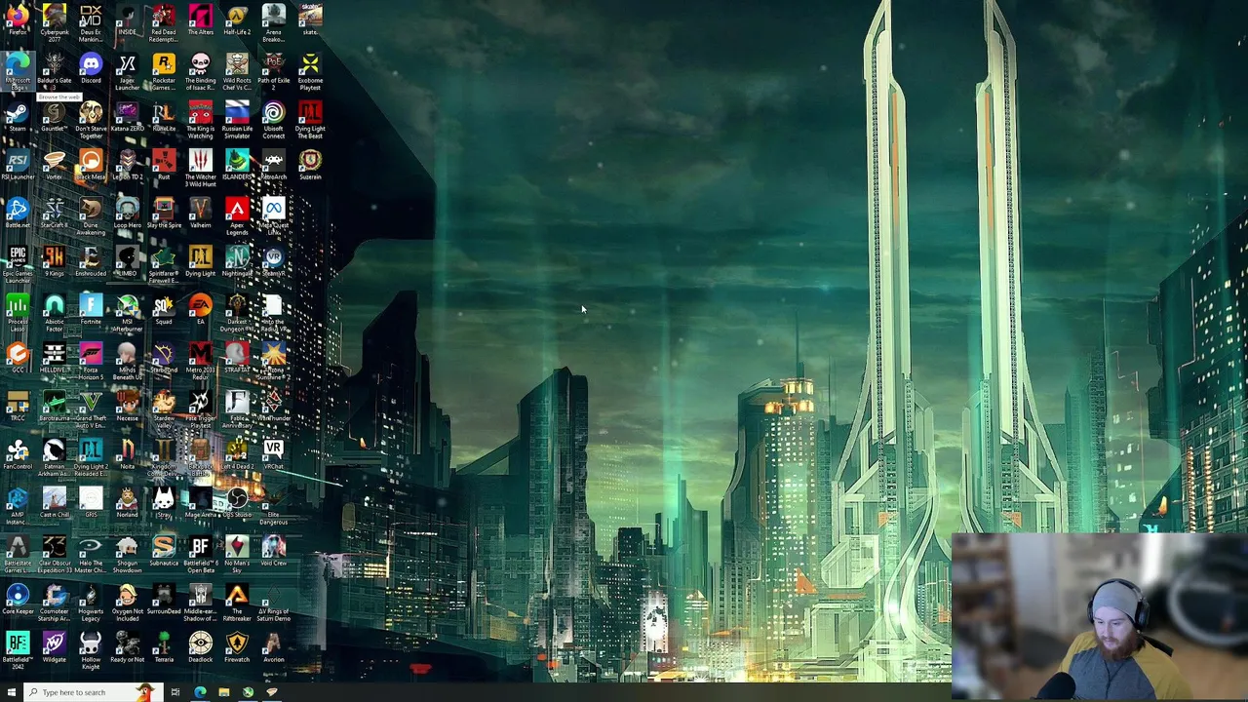Select the Loop Hero shortcut

coord(127,214)
